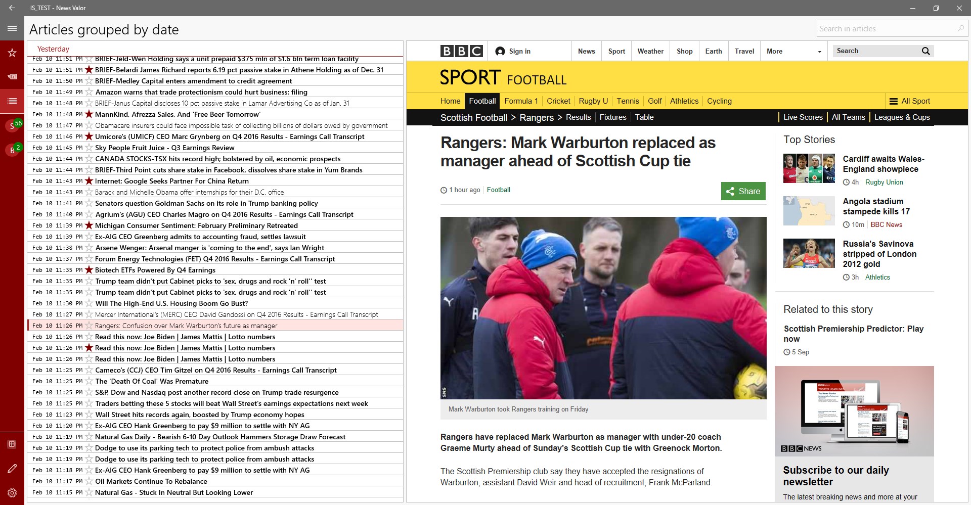The height and width of the screenshot is (505, 971).
Task: Open the S source with 56 unread
Action: 12,125
